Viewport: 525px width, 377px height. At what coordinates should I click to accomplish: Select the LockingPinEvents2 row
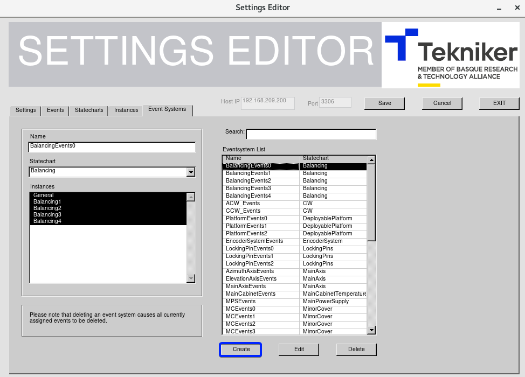click(x=295, y=263)
